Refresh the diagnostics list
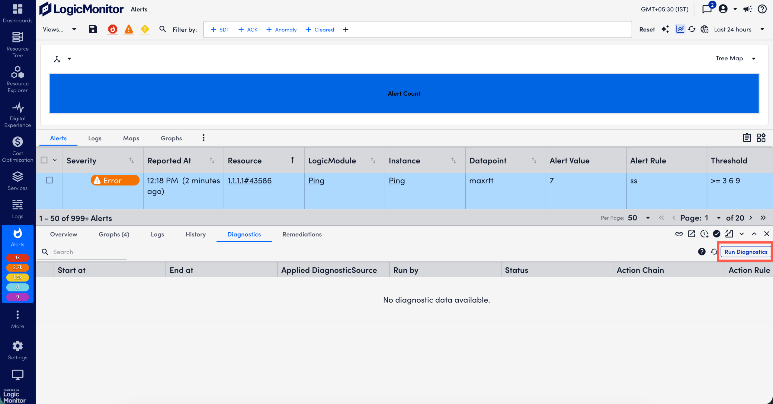The image size is (773, 404). (714, 252)
